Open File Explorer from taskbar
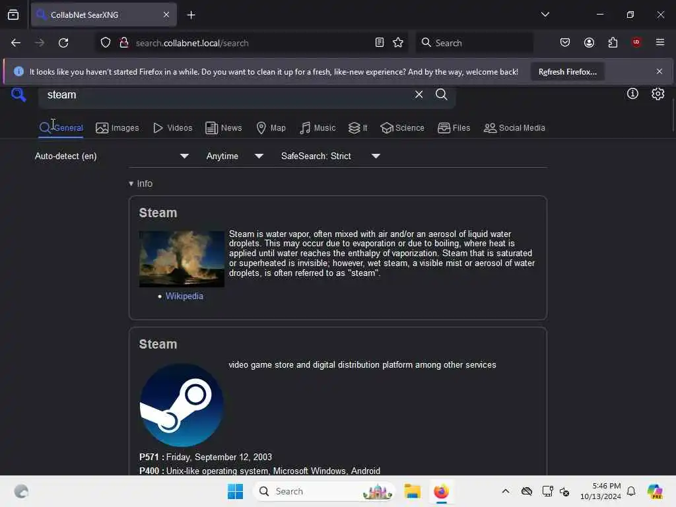The width and height of the screenshot is (676, 507). [x=412, y=491]
